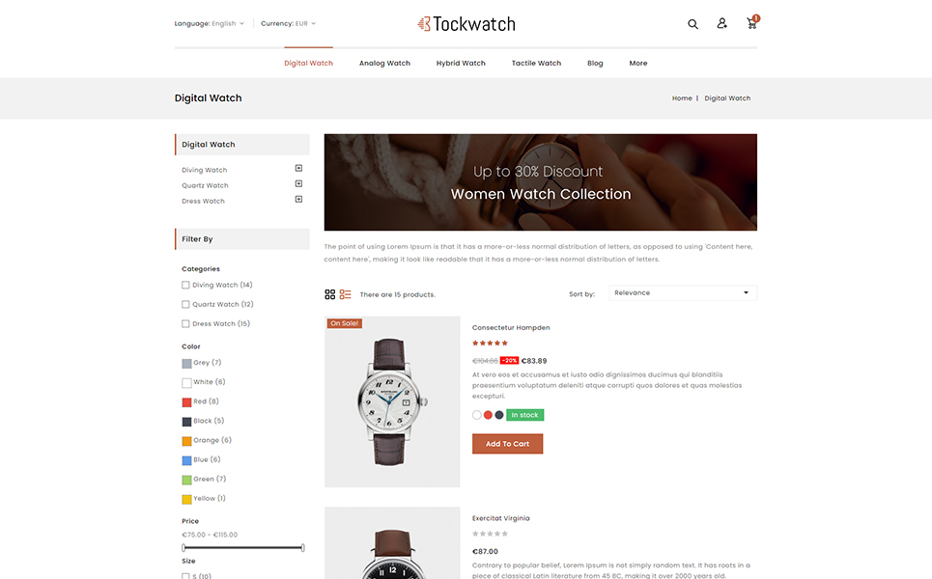Expand the Diving Watch subcategory plus icon
The height and width of the screenshot is (579, 932).
coord(299,169)
